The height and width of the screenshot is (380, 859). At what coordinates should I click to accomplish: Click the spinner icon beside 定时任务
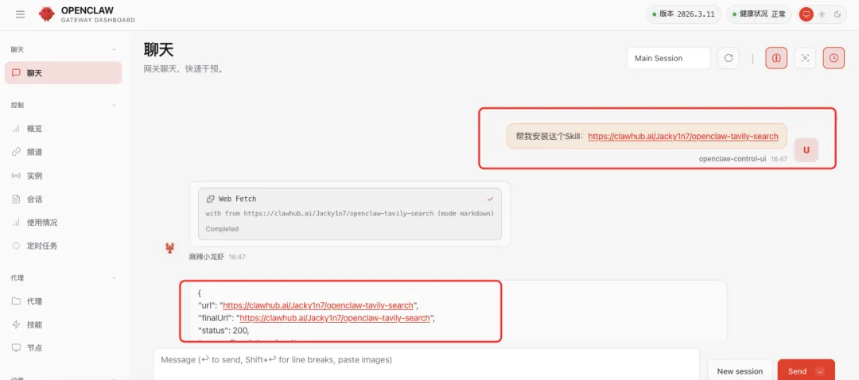[16, 246]
